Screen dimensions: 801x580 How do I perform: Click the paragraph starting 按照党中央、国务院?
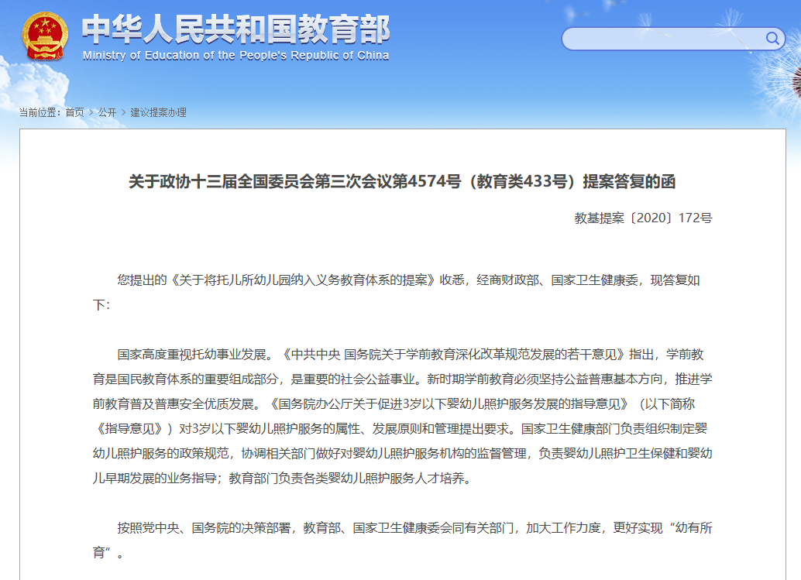[x=403, y=541]
